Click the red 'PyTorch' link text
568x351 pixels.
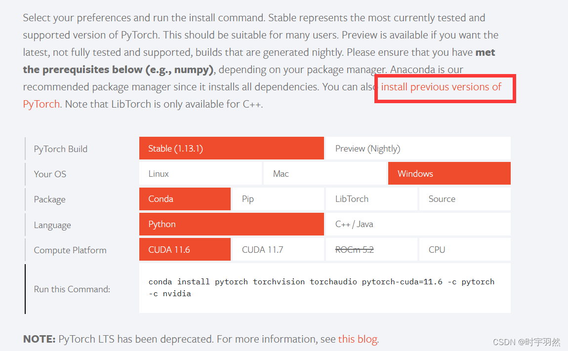pyautogui.click(x=41, y=104)
